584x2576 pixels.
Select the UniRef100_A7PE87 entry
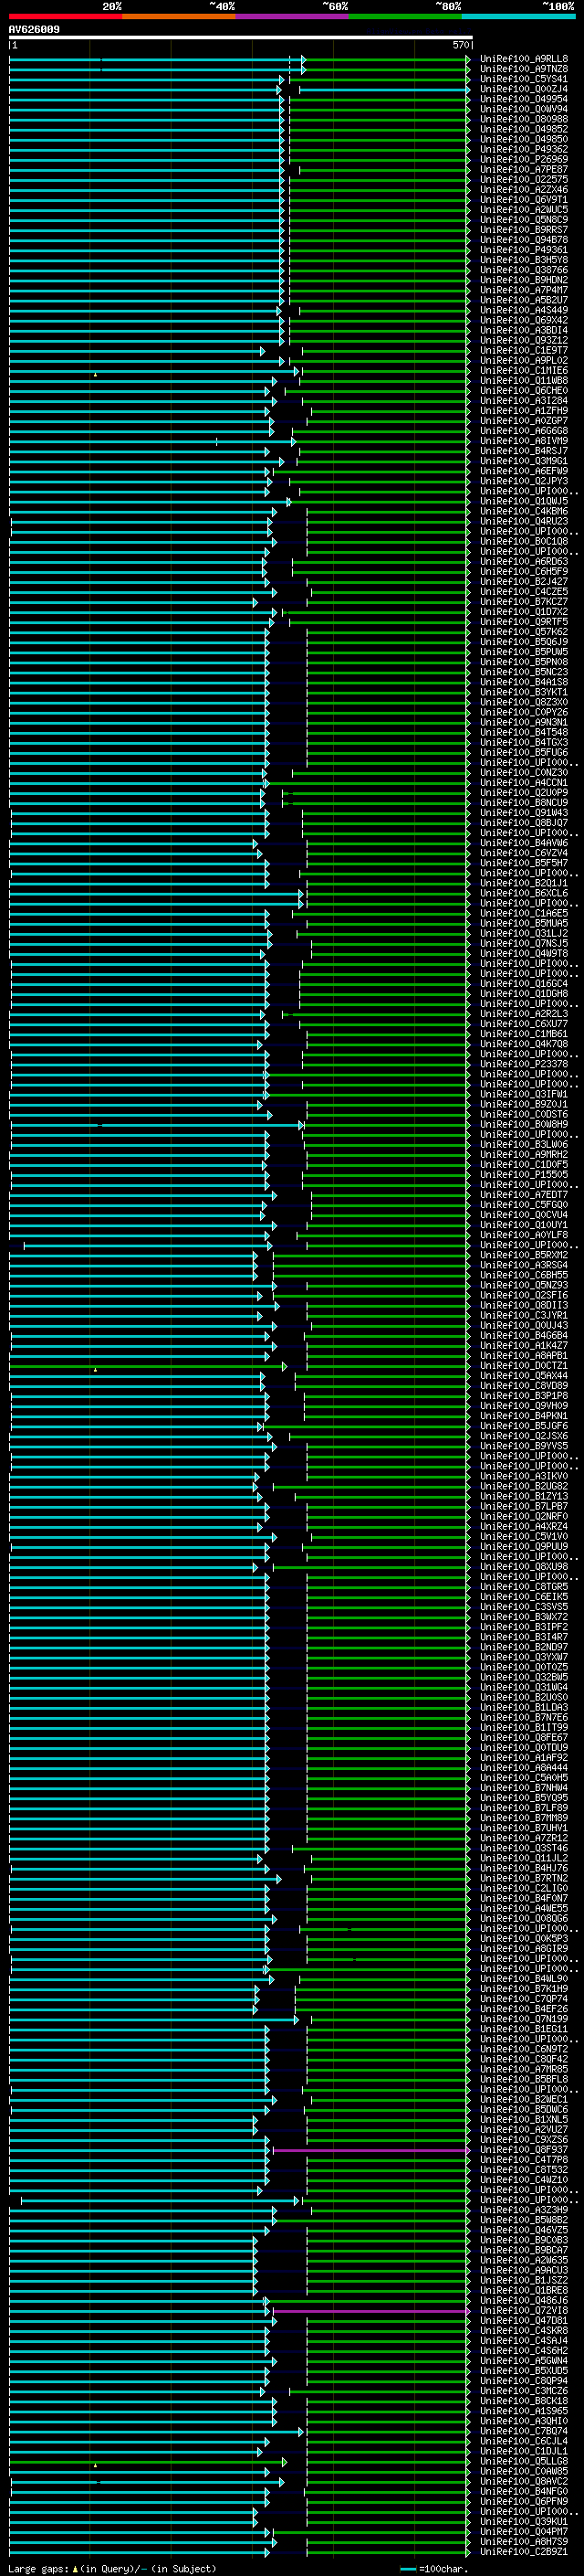pyautogui.click(x=524, y=169)
